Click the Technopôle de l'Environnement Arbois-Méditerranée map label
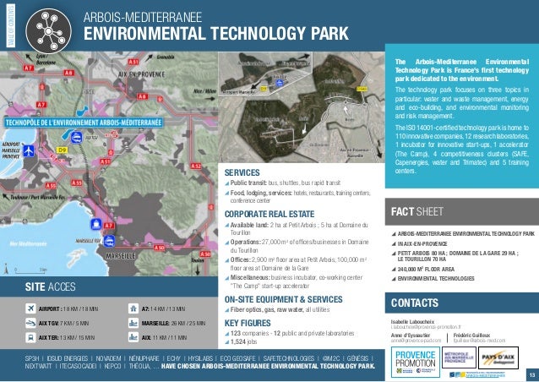The image size is (539, 382). point(83,123)
